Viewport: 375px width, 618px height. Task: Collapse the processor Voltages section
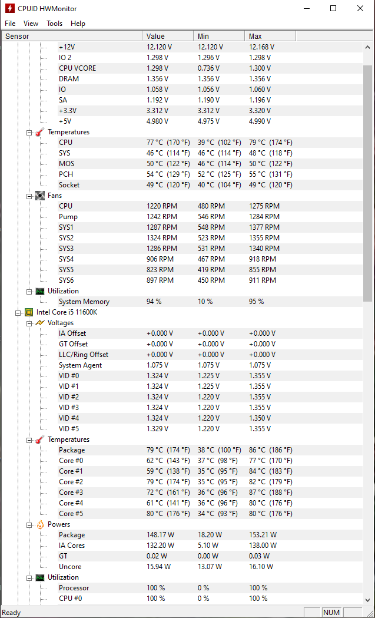pyautogui.click(x=29, y=323)
